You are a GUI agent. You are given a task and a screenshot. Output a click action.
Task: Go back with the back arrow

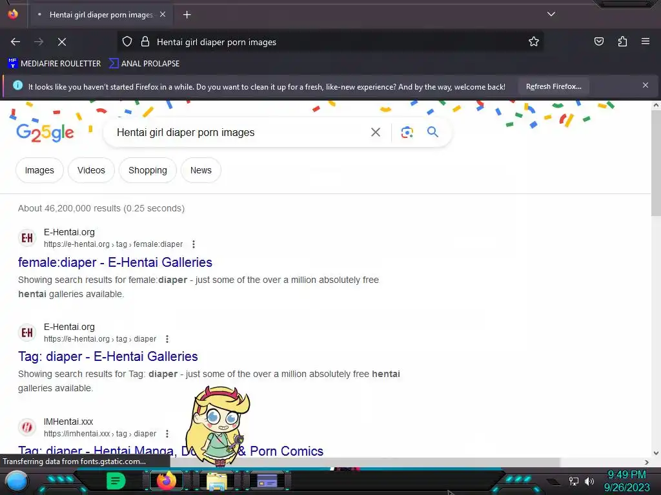coord(15,42)
